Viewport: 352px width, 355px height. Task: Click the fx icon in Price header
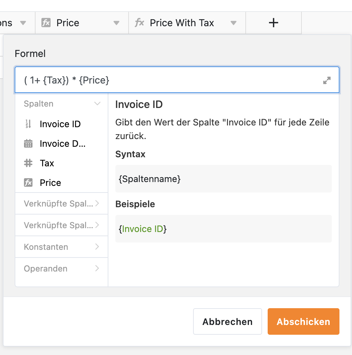coord(46,23)
